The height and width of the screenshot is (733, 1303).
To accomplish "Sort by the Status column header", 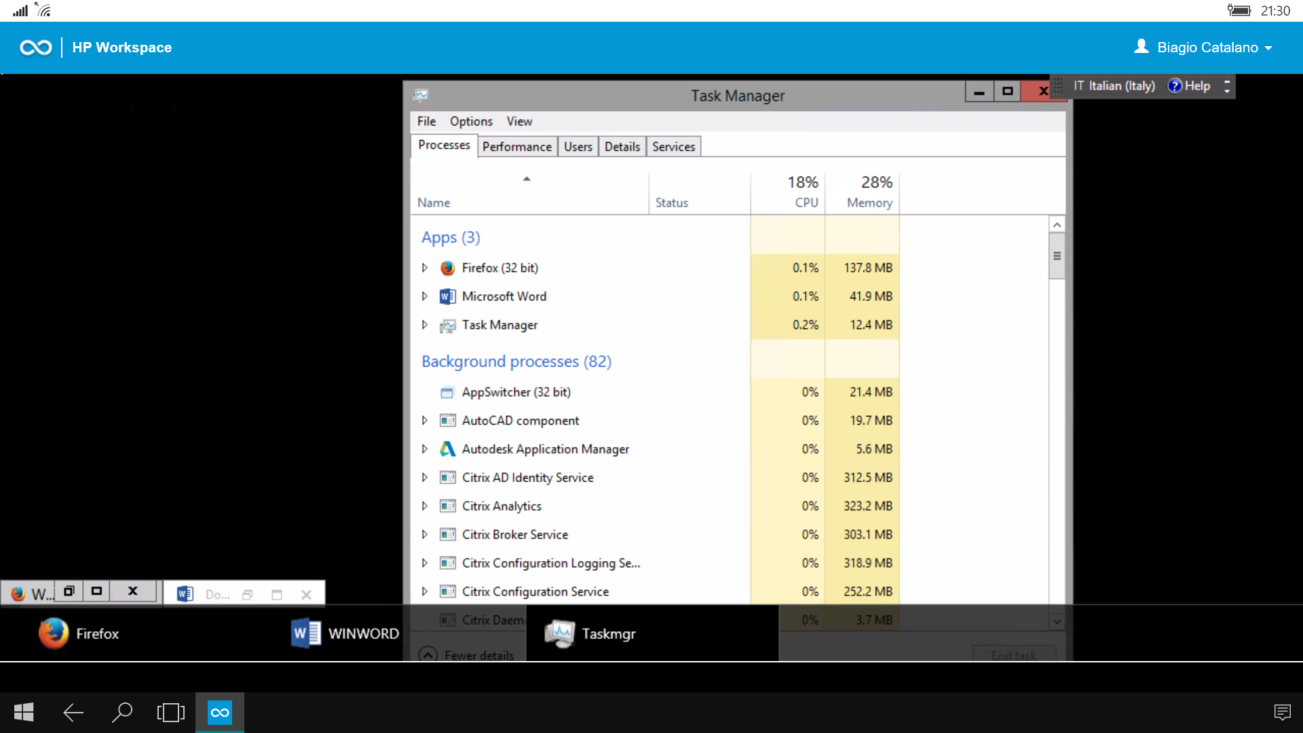I will point(699,193).
